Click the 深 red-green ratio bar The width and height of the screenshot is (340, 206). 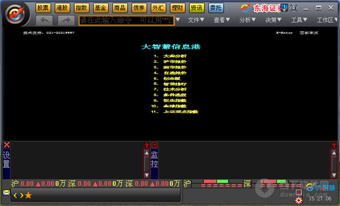pyautogui.click(x=273, y=181)
